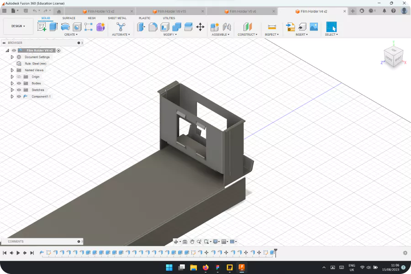Open the Data Panel grid icon
Screen dimensions: 411x274
[5, 11]
